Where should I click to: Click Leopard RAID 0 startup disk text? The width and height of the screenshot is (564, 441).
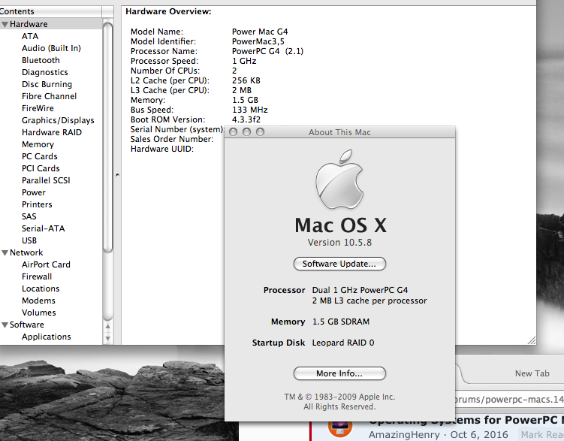point(343,343)
